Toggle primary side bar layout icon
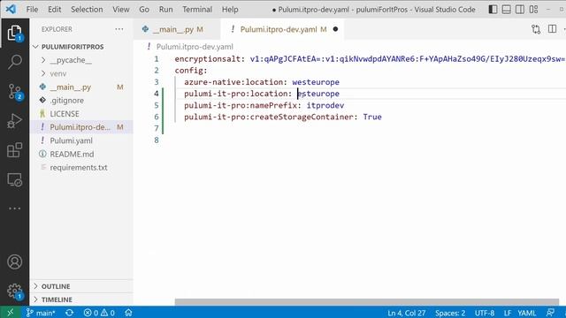This screenshot has height=318, width=566. click(x=493, y=10)
